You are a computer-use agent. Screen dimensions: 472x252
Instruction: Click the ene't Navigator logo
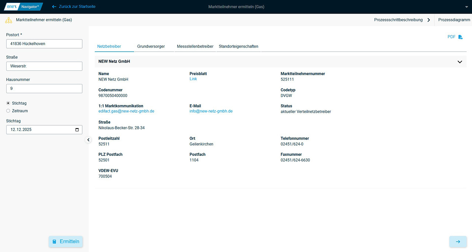coord(24,7)
